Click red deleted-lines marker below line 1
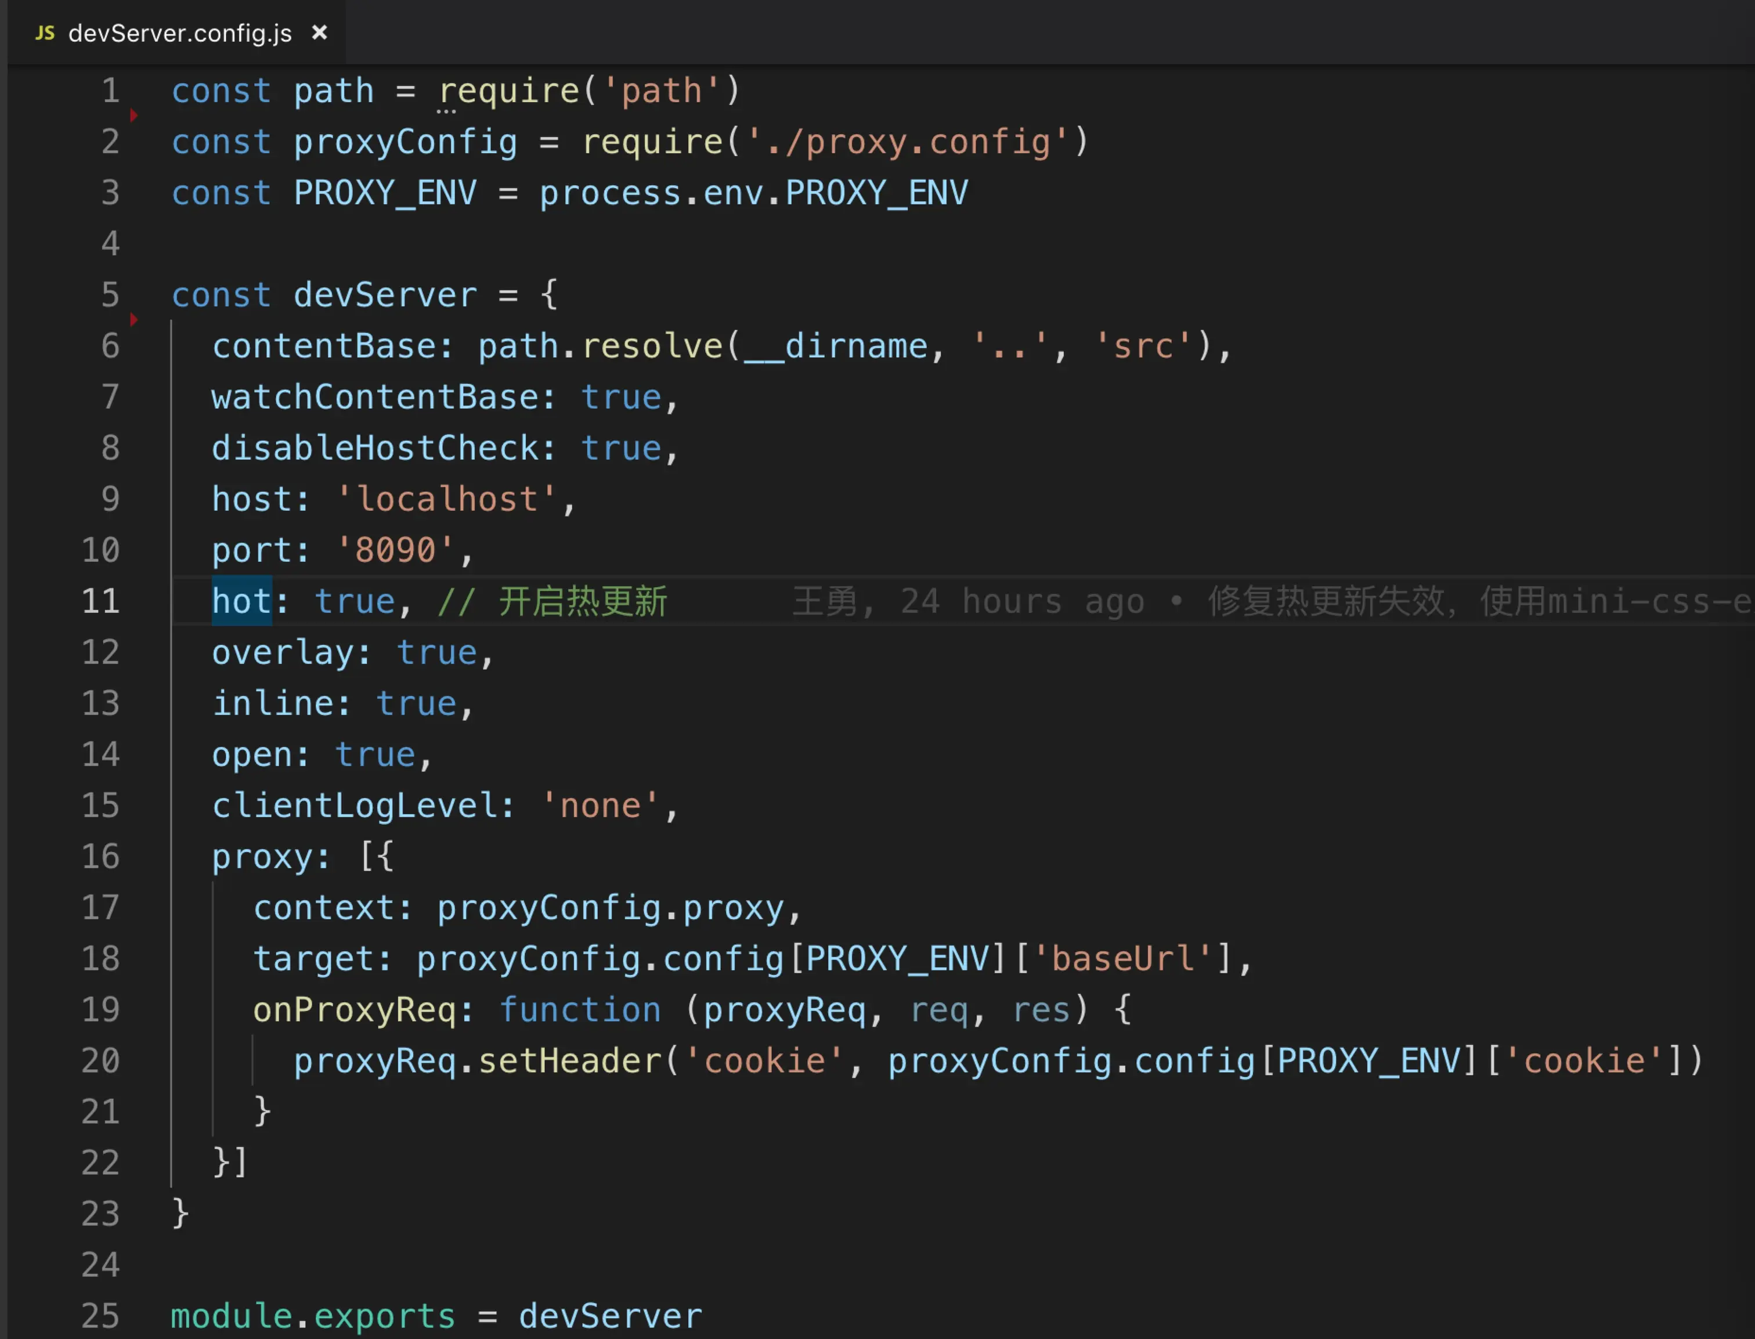The image size is (1755, 1339). (x=134, y=116)
